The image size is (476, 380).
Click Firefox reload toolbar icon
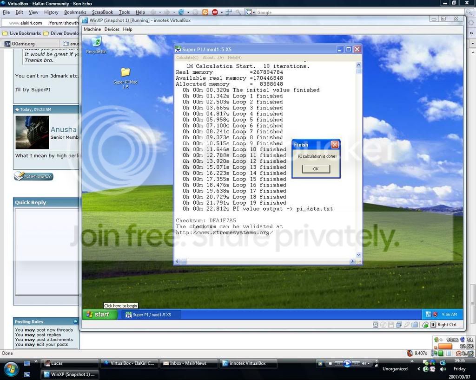point(181,12)
